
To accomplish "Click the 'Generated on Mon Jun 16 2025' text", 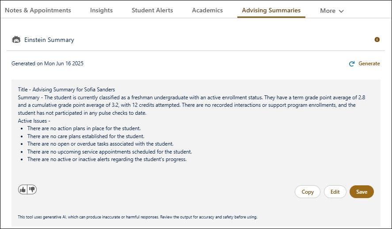I will 47,64.
